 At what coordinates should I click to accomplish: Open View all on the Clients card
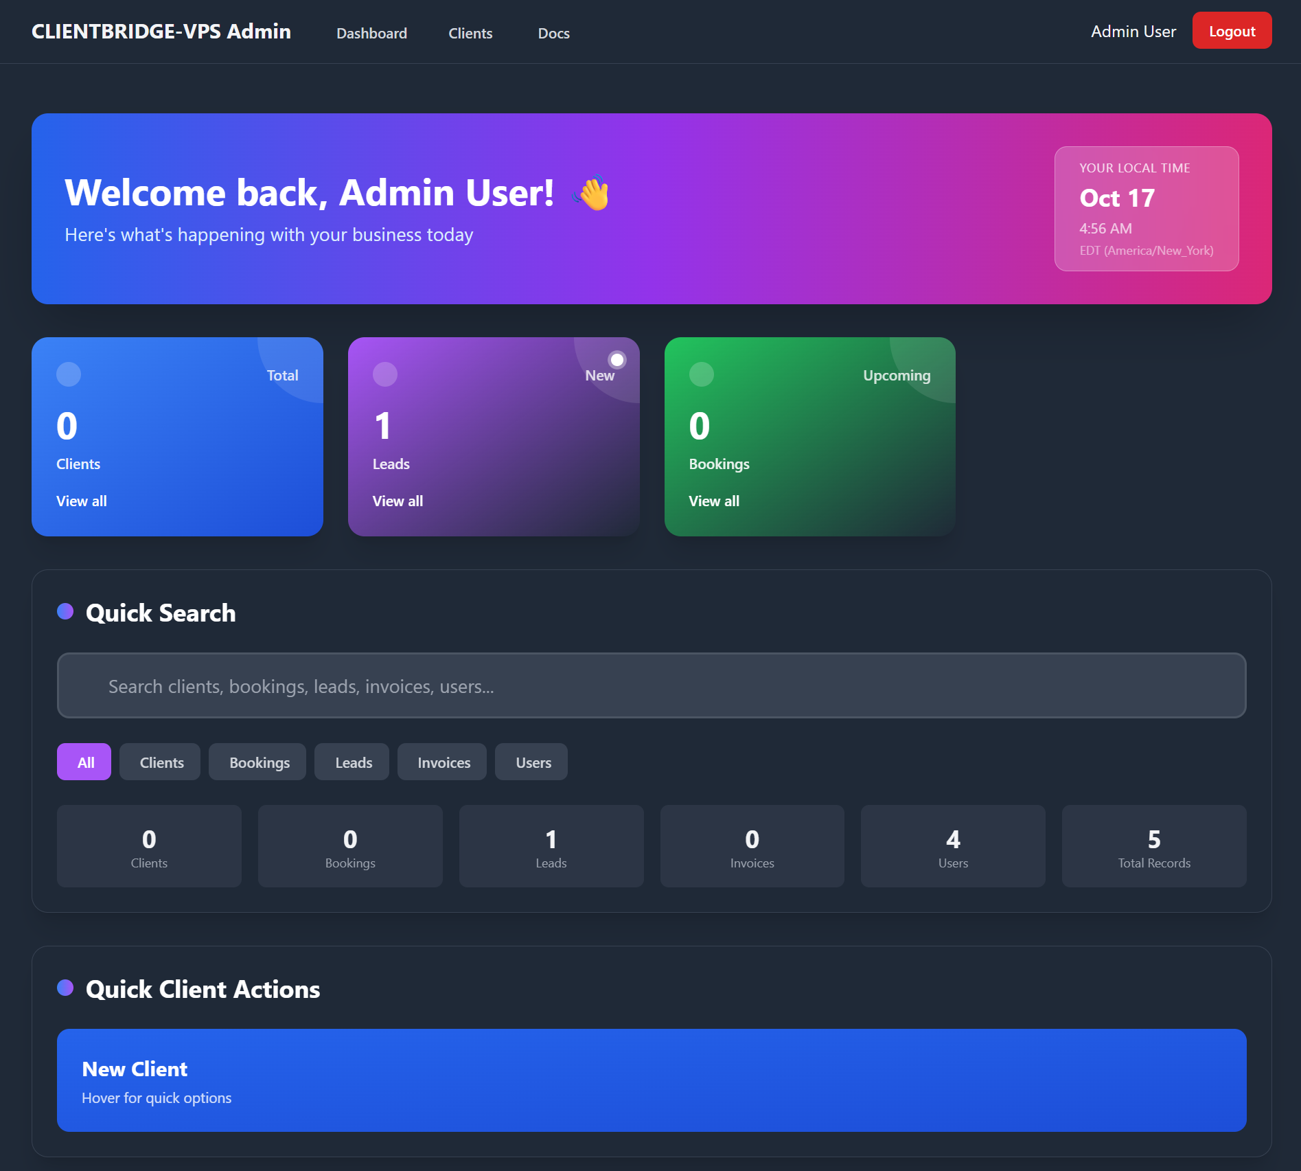pos(81,501)
